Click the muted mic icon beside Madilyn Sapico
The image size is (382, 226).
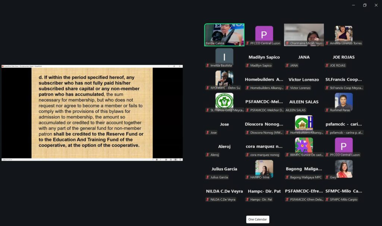[x=247, y=66]
